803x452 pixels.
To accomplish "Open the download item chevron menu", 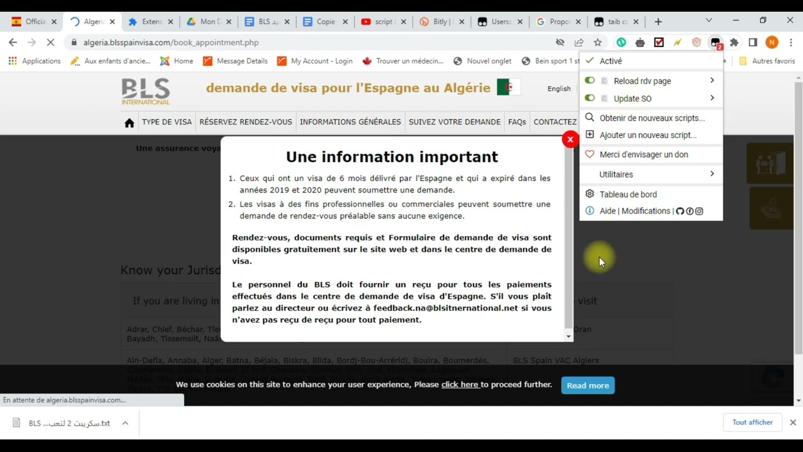I will click(x=125, y=423).
